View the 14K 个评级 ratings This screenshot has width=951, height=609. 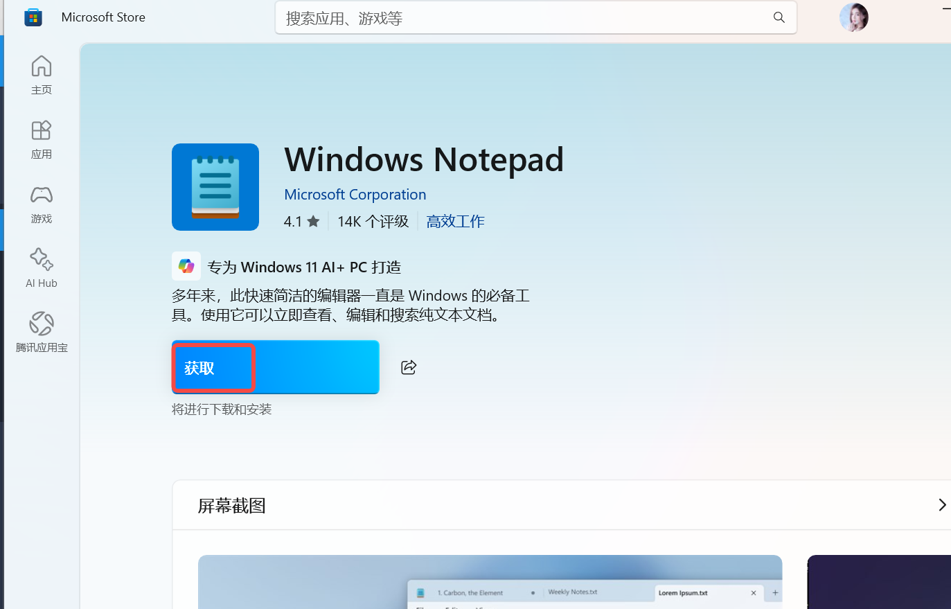pyautogui.click(x=373, y=222)
